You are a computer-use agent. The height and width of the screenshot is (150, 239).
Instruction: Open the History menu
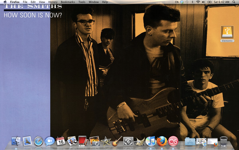[53, 2]
